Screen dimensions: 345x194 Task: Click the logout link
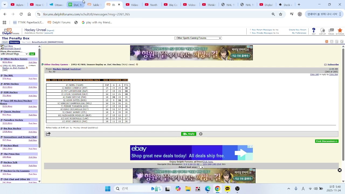tap(50, 30)
